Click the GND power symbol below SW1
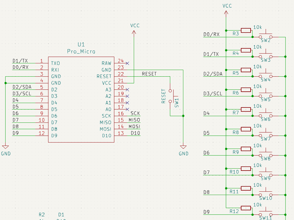This screenshot has height=220, width=294. (183, 147)
